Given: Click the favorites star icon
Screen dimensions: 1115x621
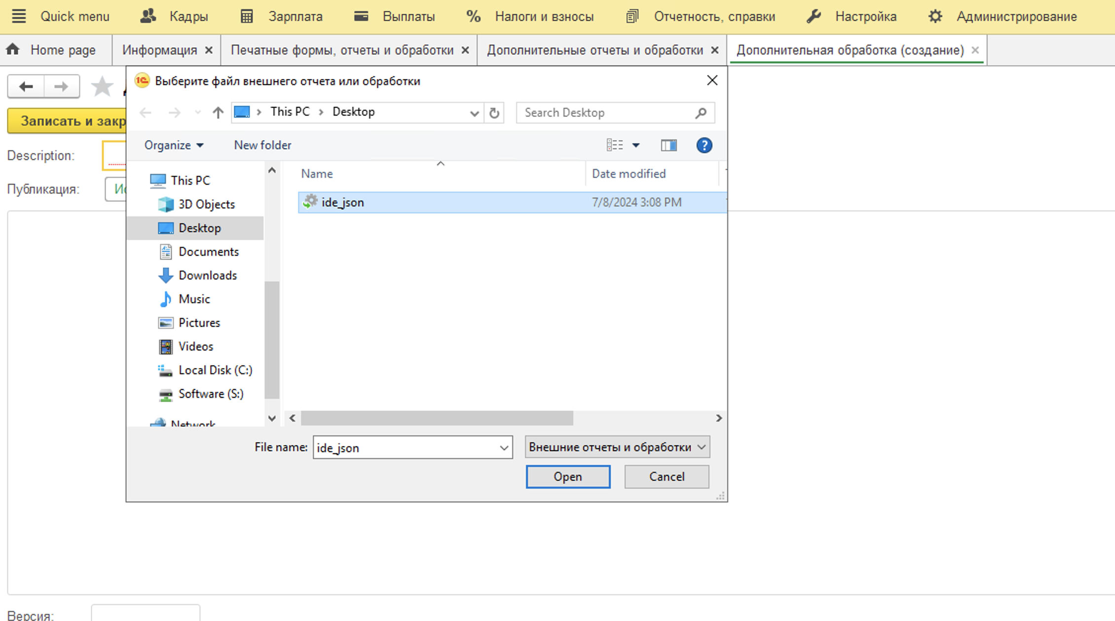Looking at the screenshot, I should point(102,87).
